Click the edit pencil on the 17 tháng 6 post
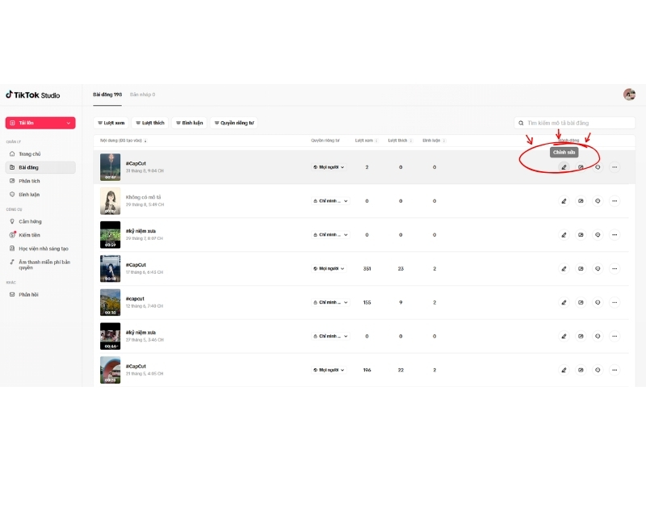Viewport: 646px width, 525px height. [564, 269]
